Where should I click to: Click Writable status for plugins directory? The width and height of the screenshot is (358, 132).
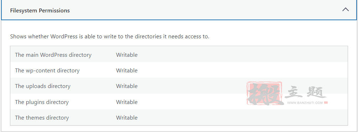127,102
